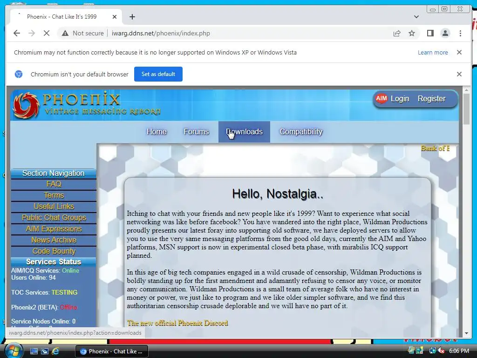Click the address bar URL

(161, 33)
